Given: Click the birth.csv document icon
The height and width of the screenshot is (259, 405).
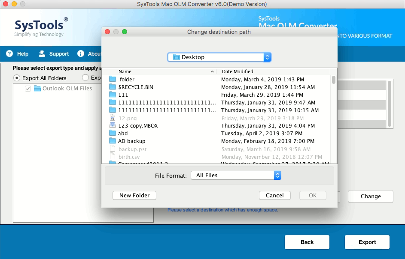Looking at the screenshot, I should click(x=113, y=156).
